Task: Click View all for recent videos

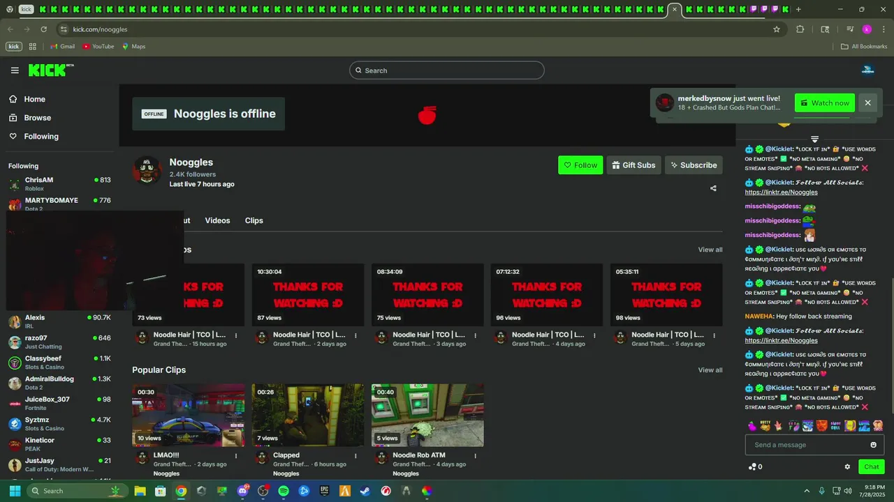Action: pyautogui.click(x=710, y=250)
